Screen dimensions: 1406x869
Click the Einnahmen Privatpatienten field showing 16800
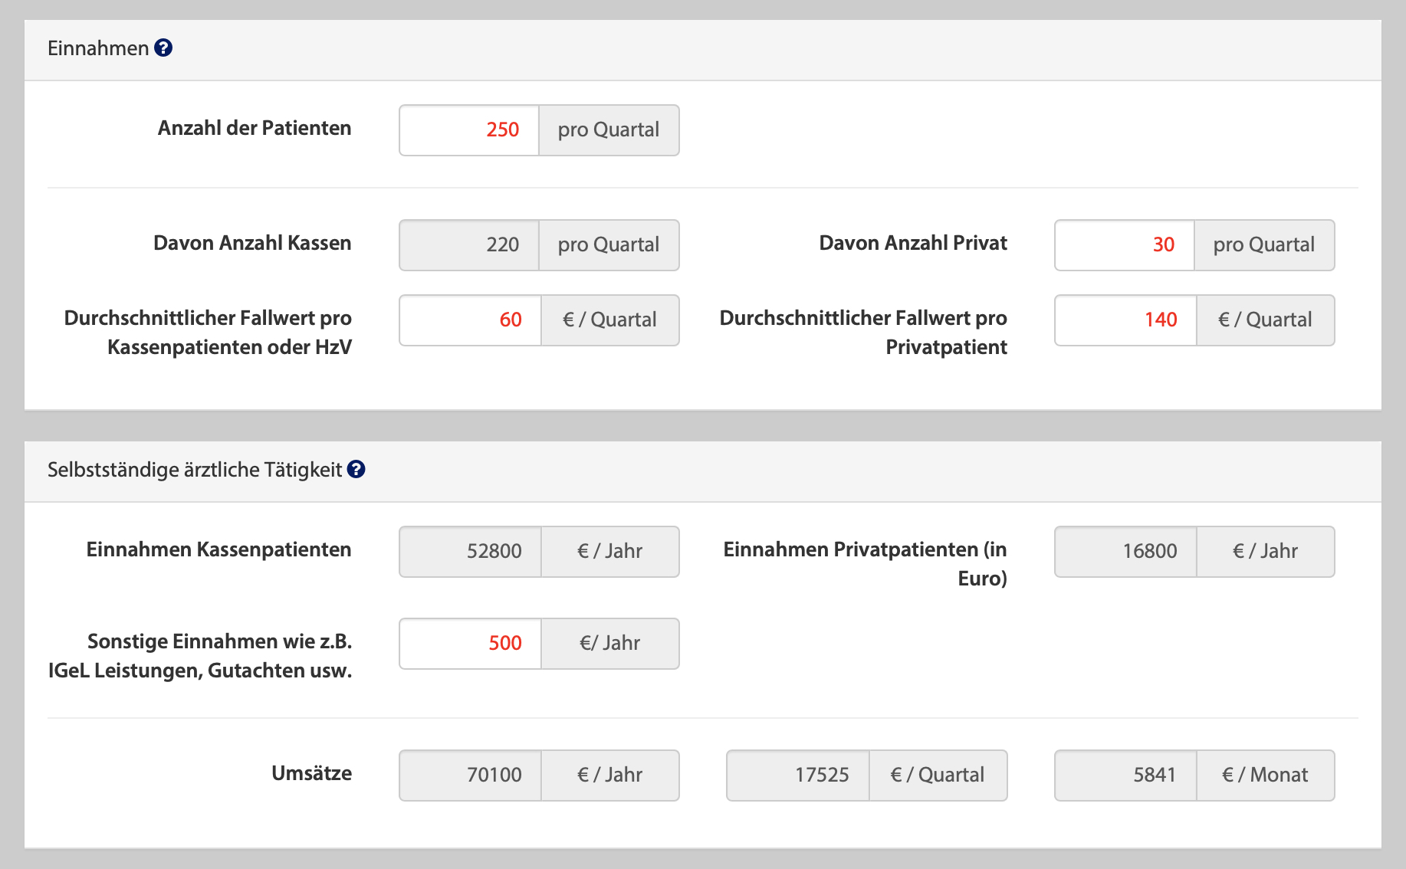pos(1124,551)
